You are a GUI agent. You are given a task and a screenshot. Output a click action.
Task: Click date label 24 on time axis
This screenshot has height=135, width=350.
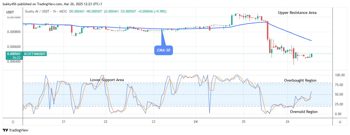coord(196,122)
